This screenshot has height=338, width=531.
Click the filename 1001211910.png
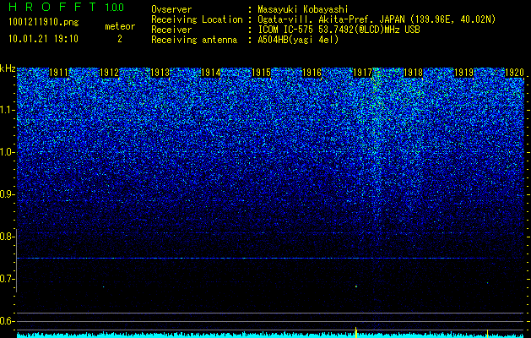coord(44,23)
